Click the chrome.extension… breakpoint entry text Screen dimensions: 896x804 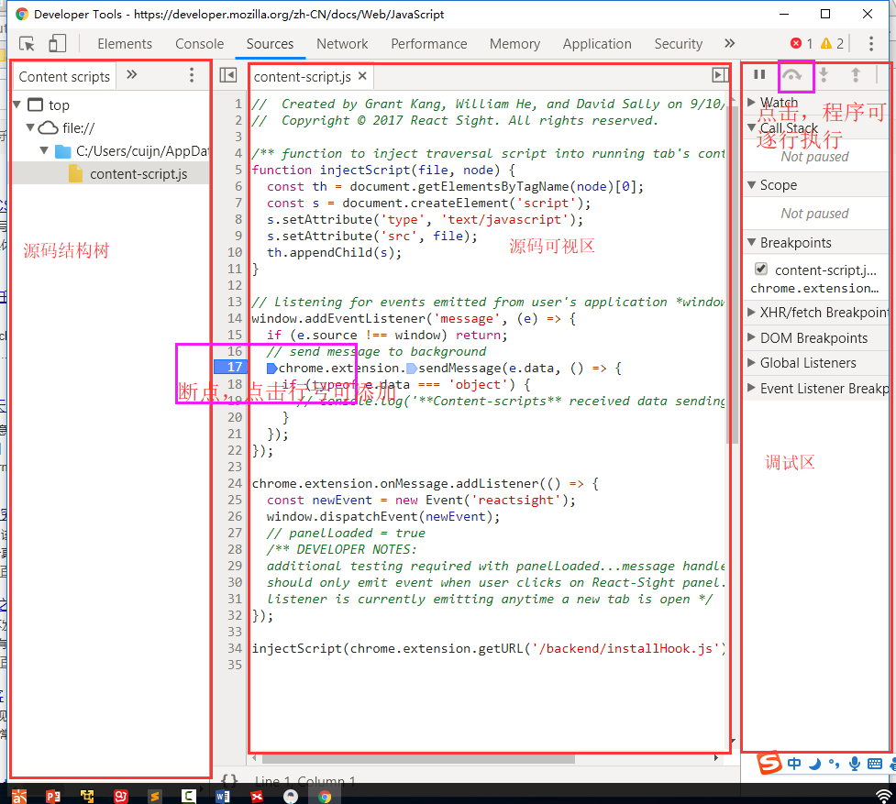tap(814, 289)
